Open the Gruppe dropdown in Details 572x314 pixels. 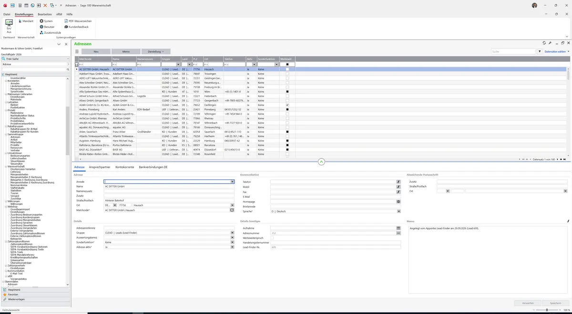tap(233, 233)
